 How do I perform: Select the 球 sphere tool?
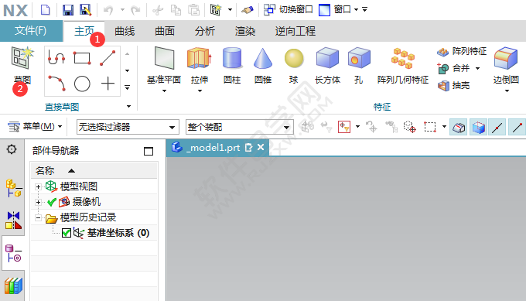[294, 58]
